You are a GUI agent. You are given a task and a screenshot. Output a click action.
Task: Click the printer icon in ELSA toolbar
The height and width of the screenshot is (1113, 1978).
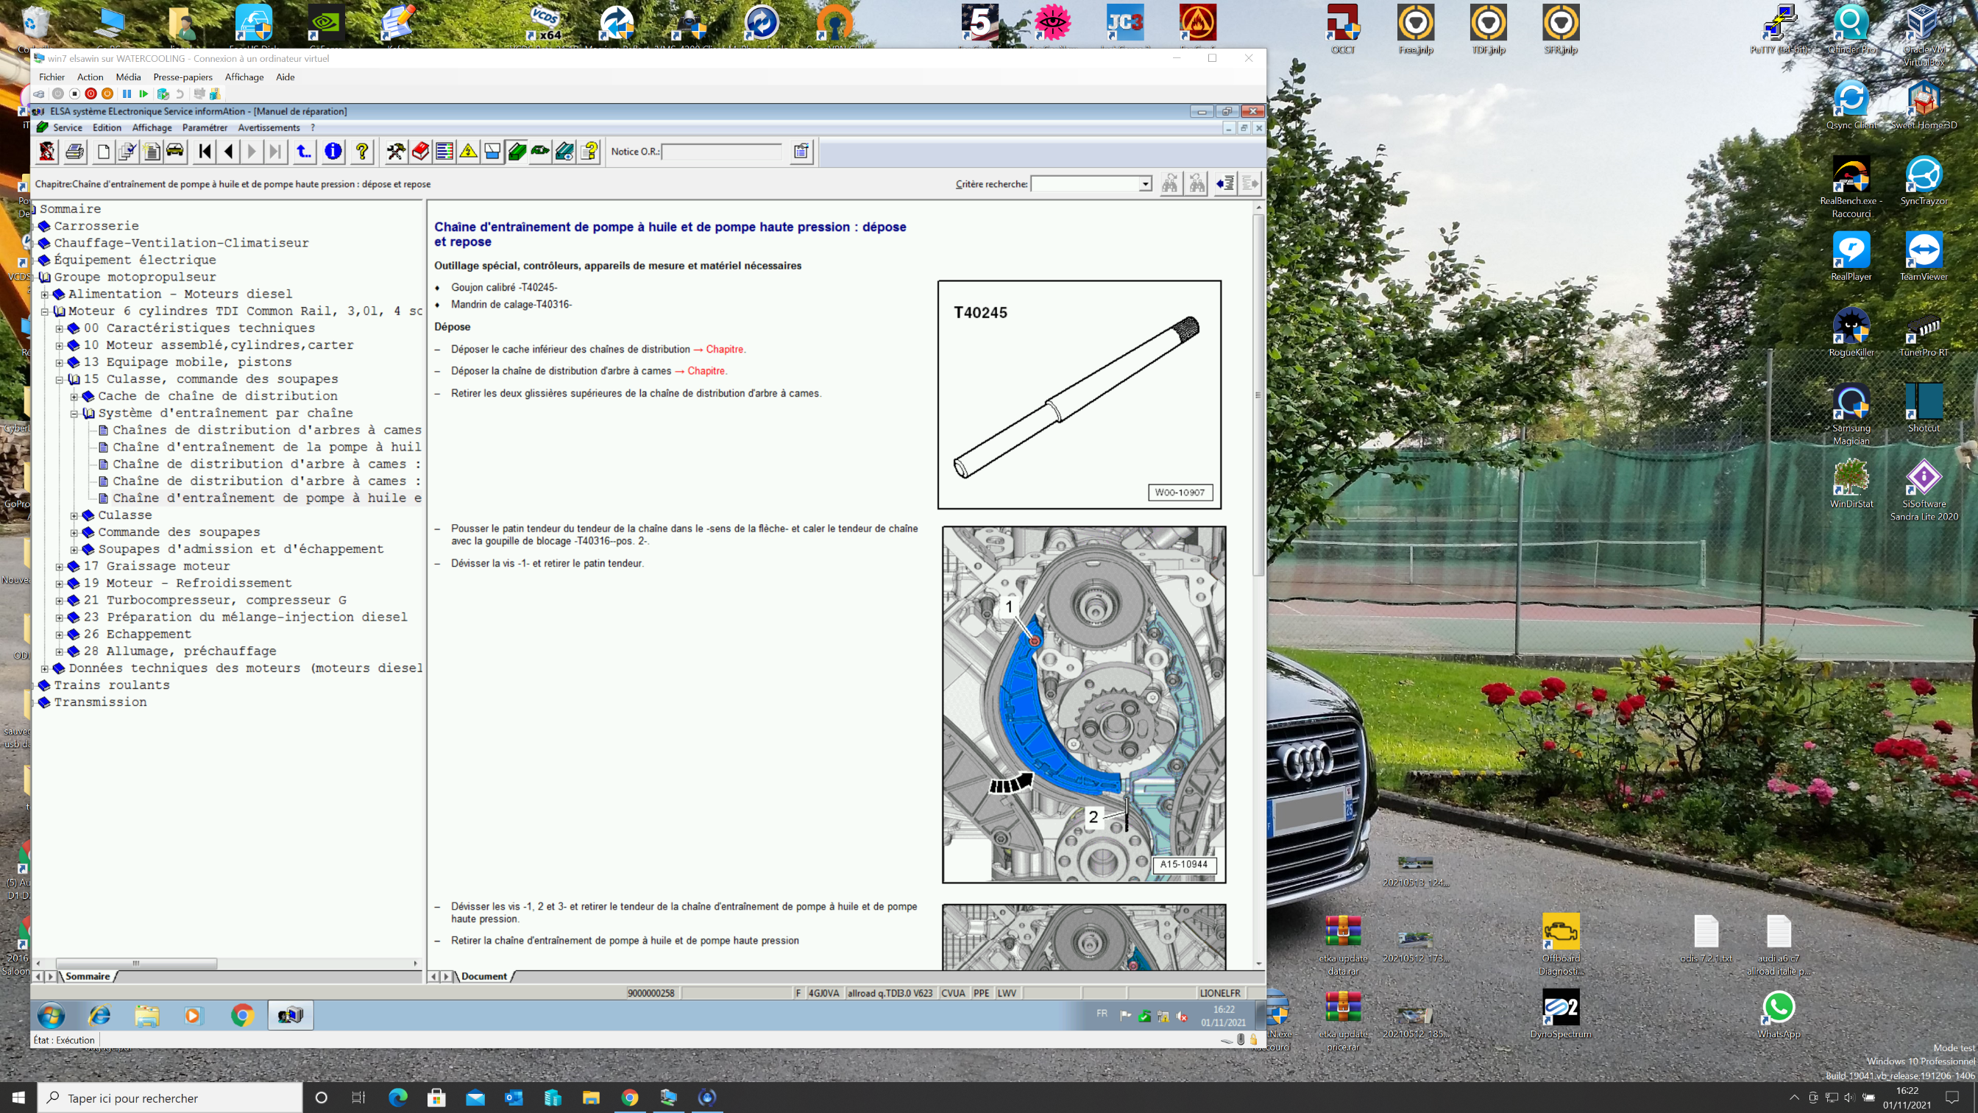74,152
